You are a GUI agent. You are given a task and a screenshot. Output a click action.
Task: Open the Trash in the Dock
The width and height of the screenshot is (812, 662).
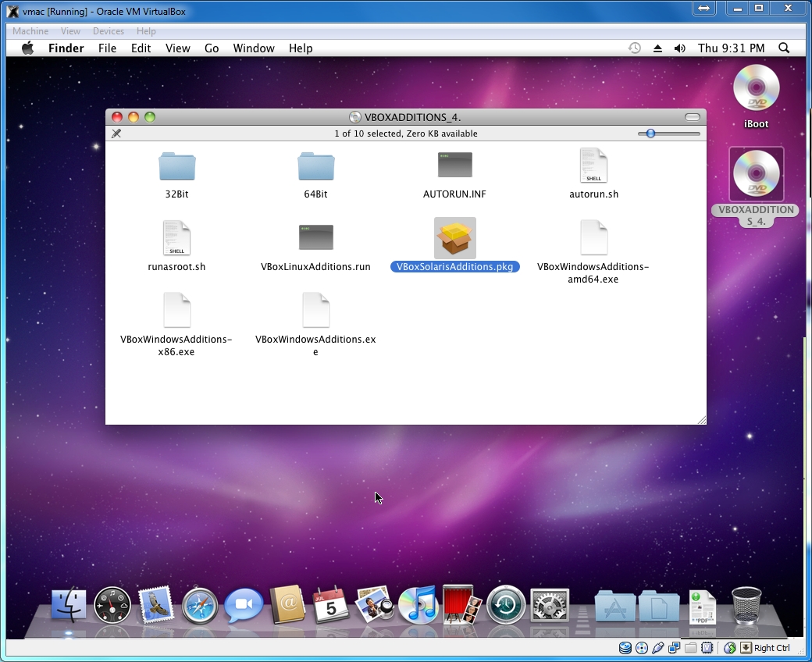click(746, 605)
